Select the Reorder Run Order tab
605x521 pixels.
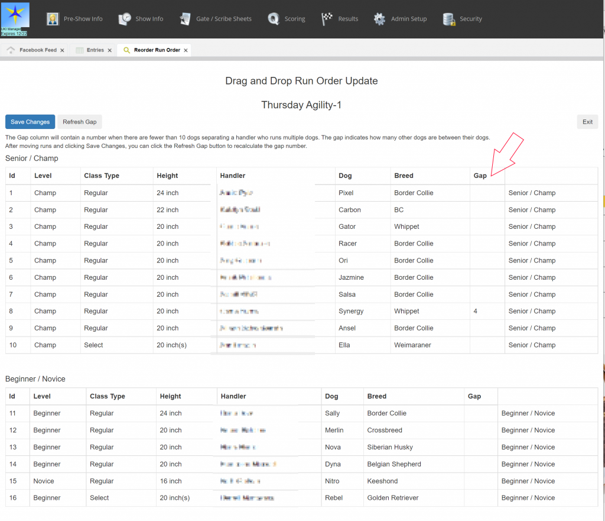tap(155, 50)
